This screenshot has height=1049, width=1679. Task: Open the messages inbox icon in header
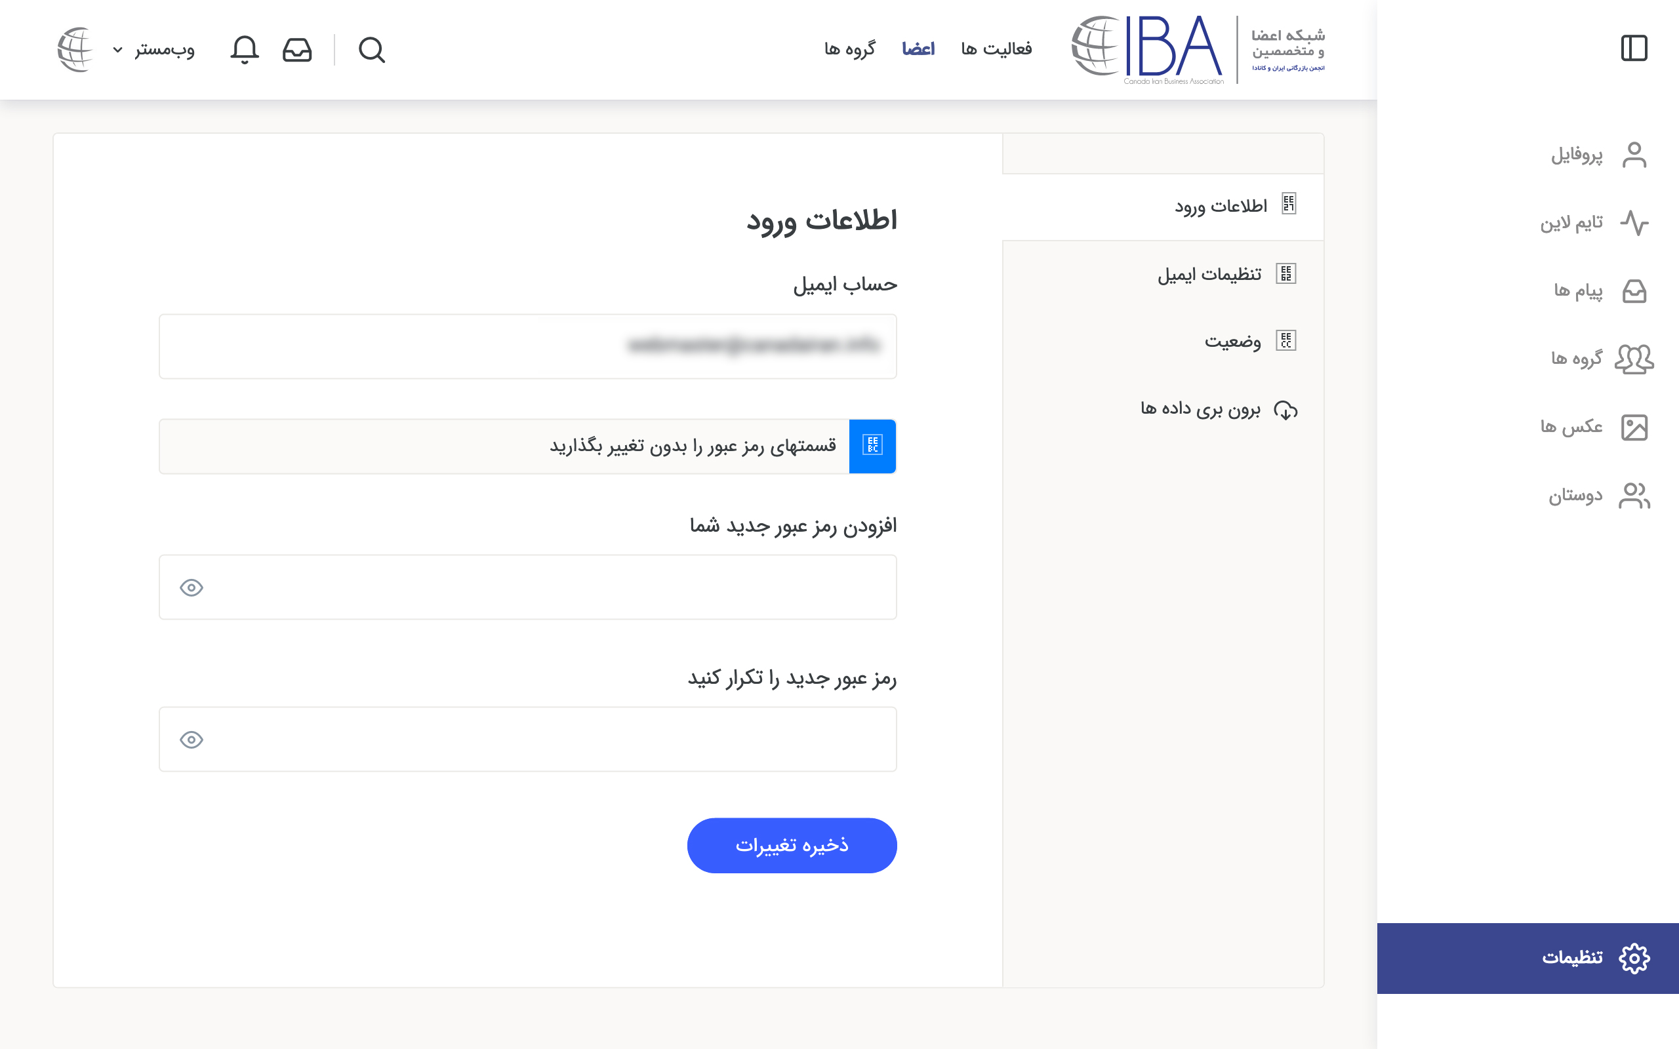click(x=297, y=50)
